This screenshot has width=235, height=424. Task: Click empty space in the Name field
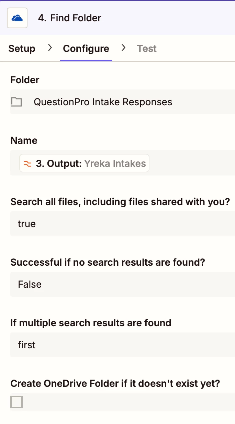pyautogui.click(x=192, y=163)
